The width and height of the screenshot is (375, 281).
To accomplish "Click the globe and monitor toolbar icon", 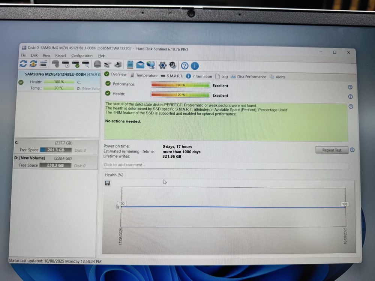I will pos(151,65).
